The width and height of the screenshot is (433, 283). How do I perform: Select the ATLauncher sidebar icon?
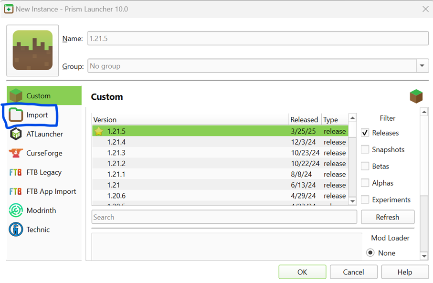click(16, 134)
